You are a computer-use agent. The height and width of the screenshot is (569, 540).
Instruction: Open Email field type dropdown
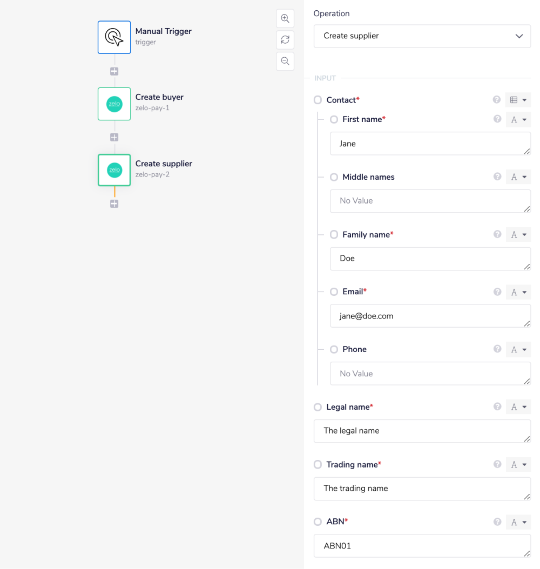click(x=518, y=292)
